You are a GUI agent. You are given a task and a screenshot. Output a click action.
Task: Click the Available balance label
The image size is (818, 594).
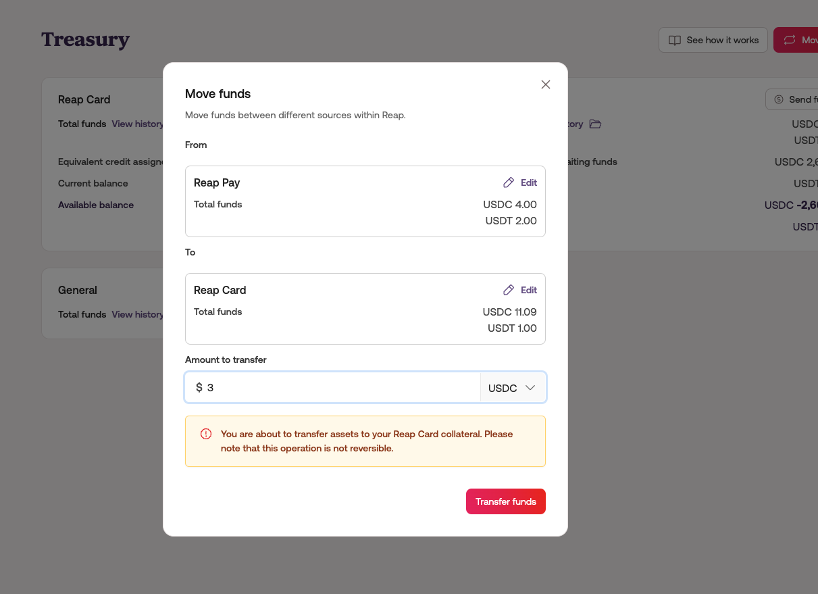click(x=96, y=205)
